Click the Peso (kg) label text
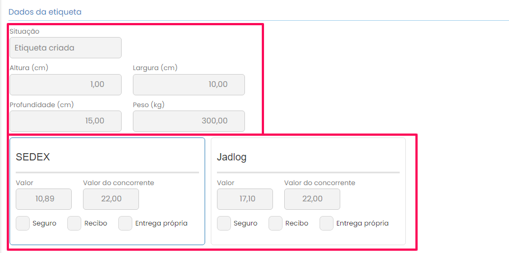This screenshot has height=253, width=509. (149, 104)
